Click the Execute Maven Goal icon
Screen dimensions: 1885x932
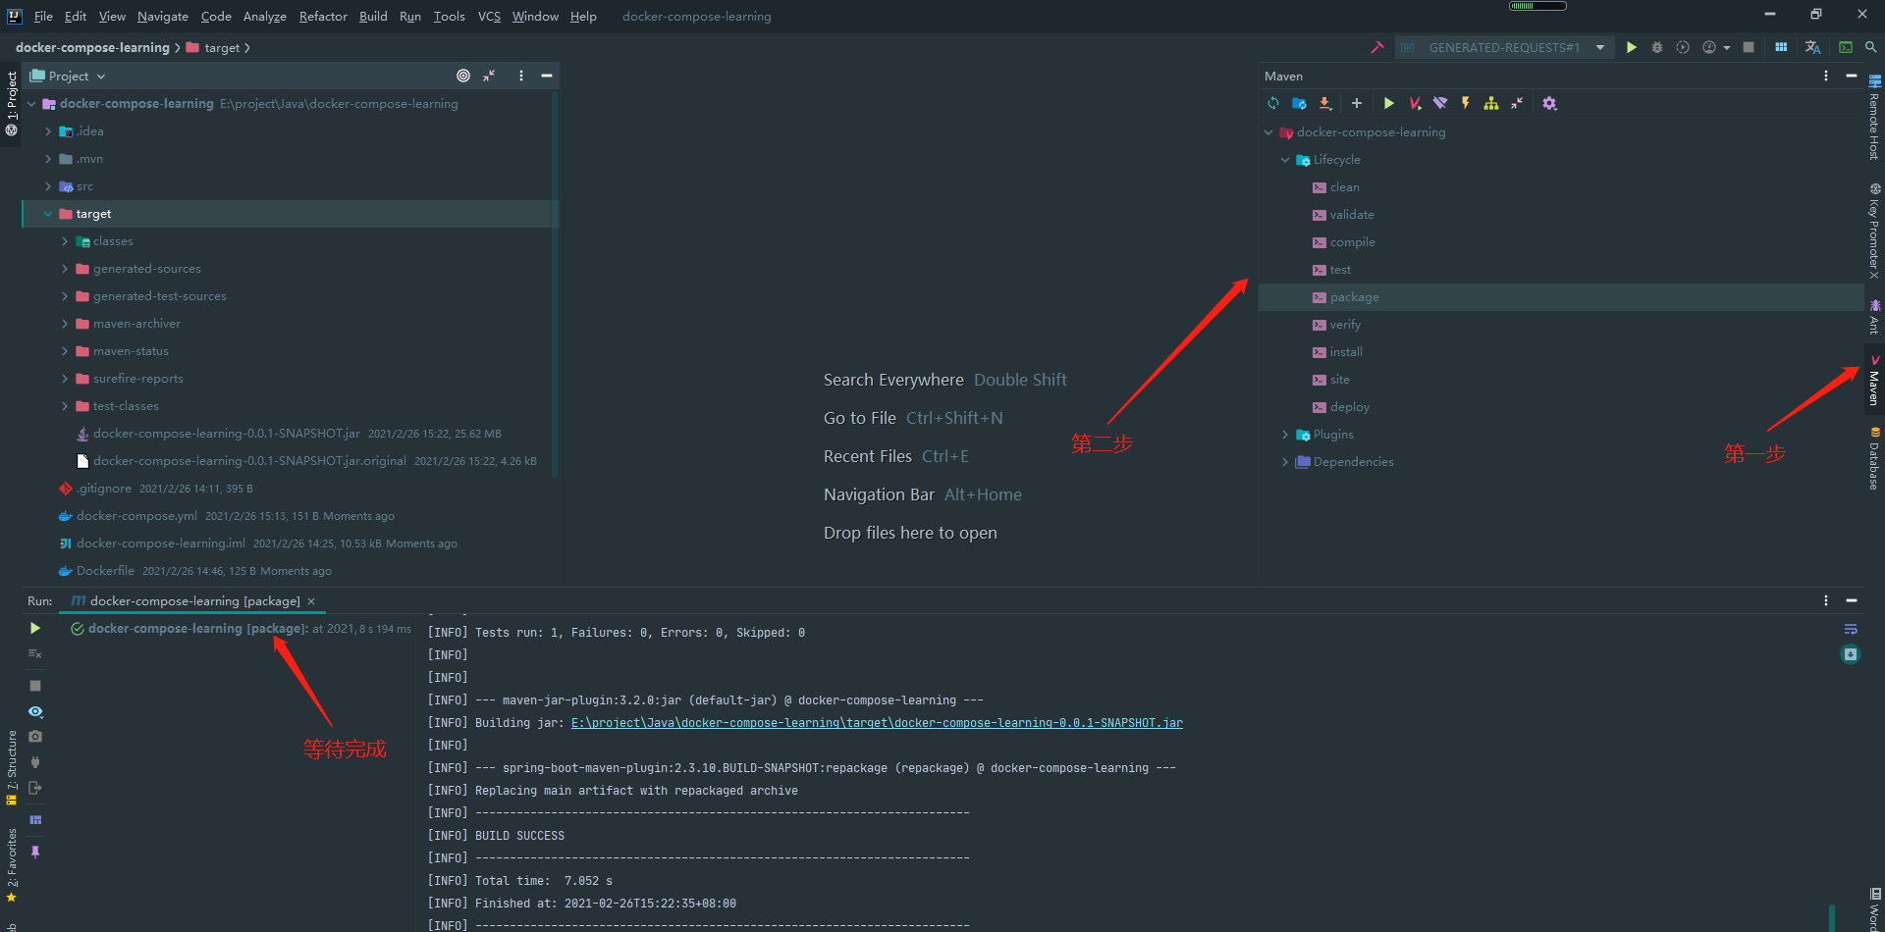pos(1415,103)
